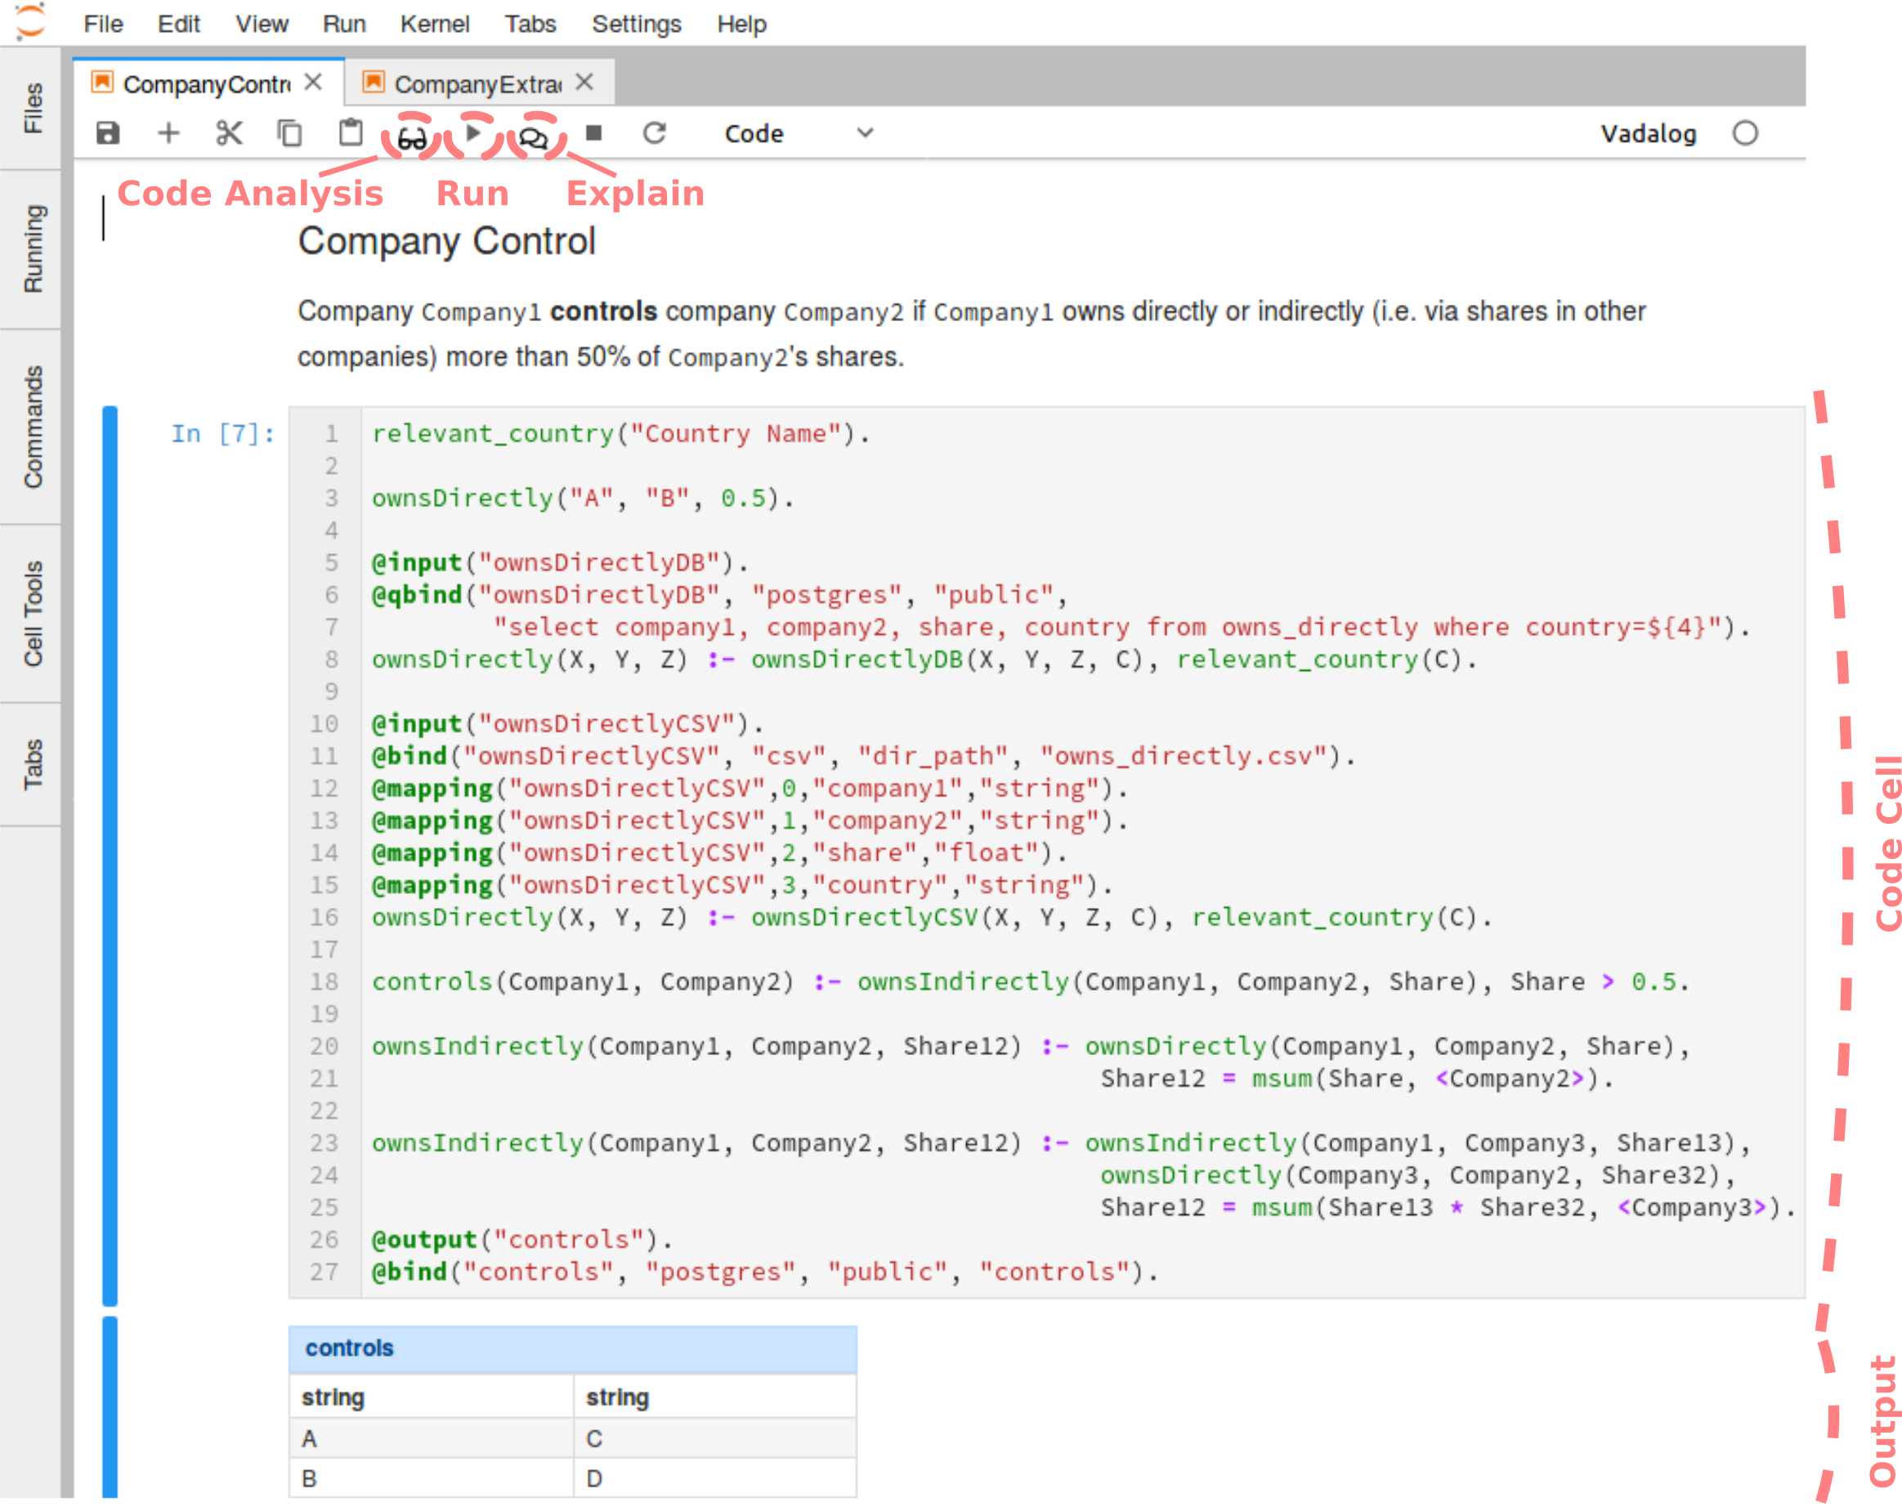The height and width of the screenshot is (1511, 1902).
Task: Open the Kernel menu
Action: tap(434, 24)
